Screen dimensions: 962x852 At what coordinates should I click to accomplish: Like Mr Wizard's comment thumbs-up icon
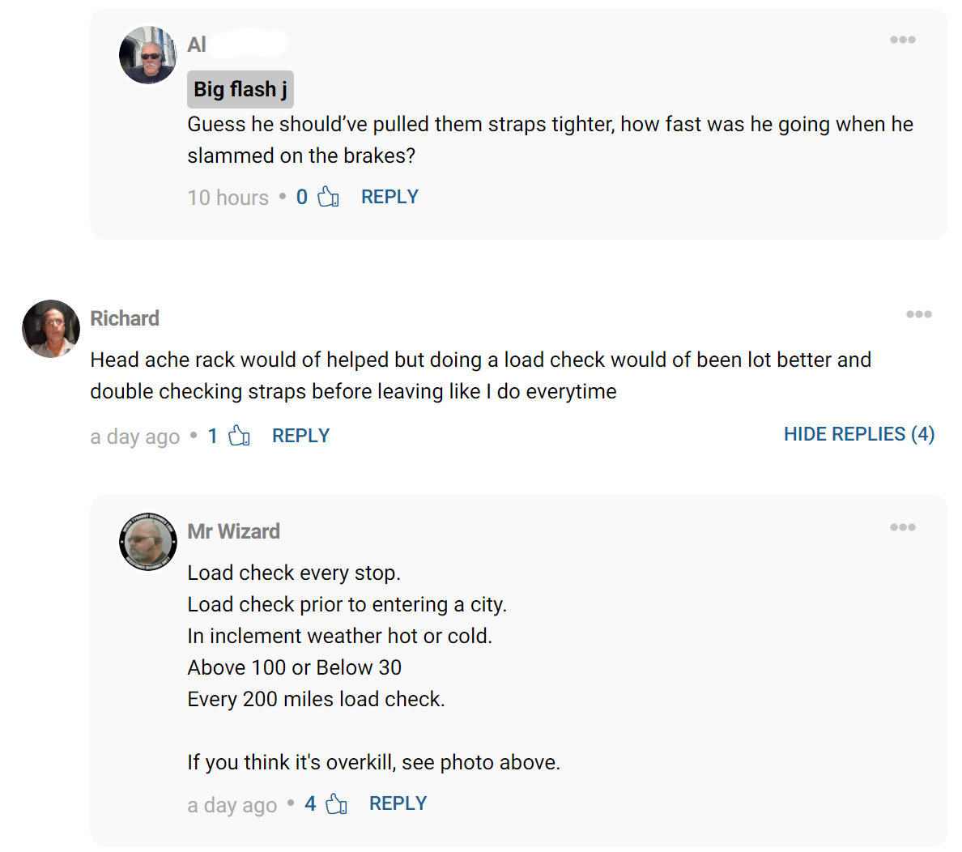click(x=336, y=804)
